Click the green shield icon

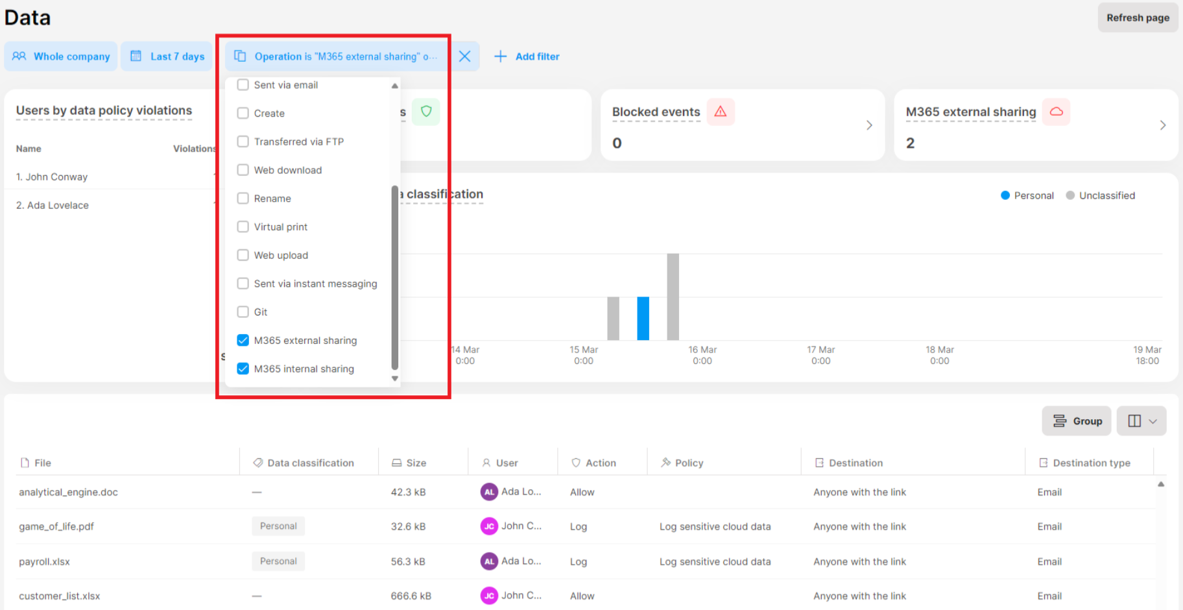coord(426,112)
